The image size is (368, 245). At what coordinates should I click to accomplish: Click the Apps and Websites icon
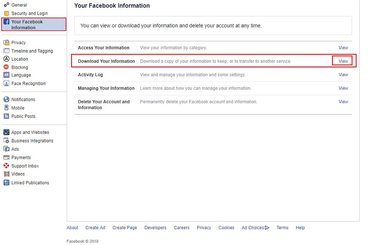click(7, 132)
